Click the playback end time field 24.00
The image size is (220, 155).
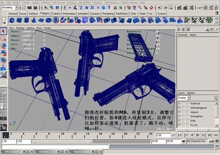pos(158,141)
